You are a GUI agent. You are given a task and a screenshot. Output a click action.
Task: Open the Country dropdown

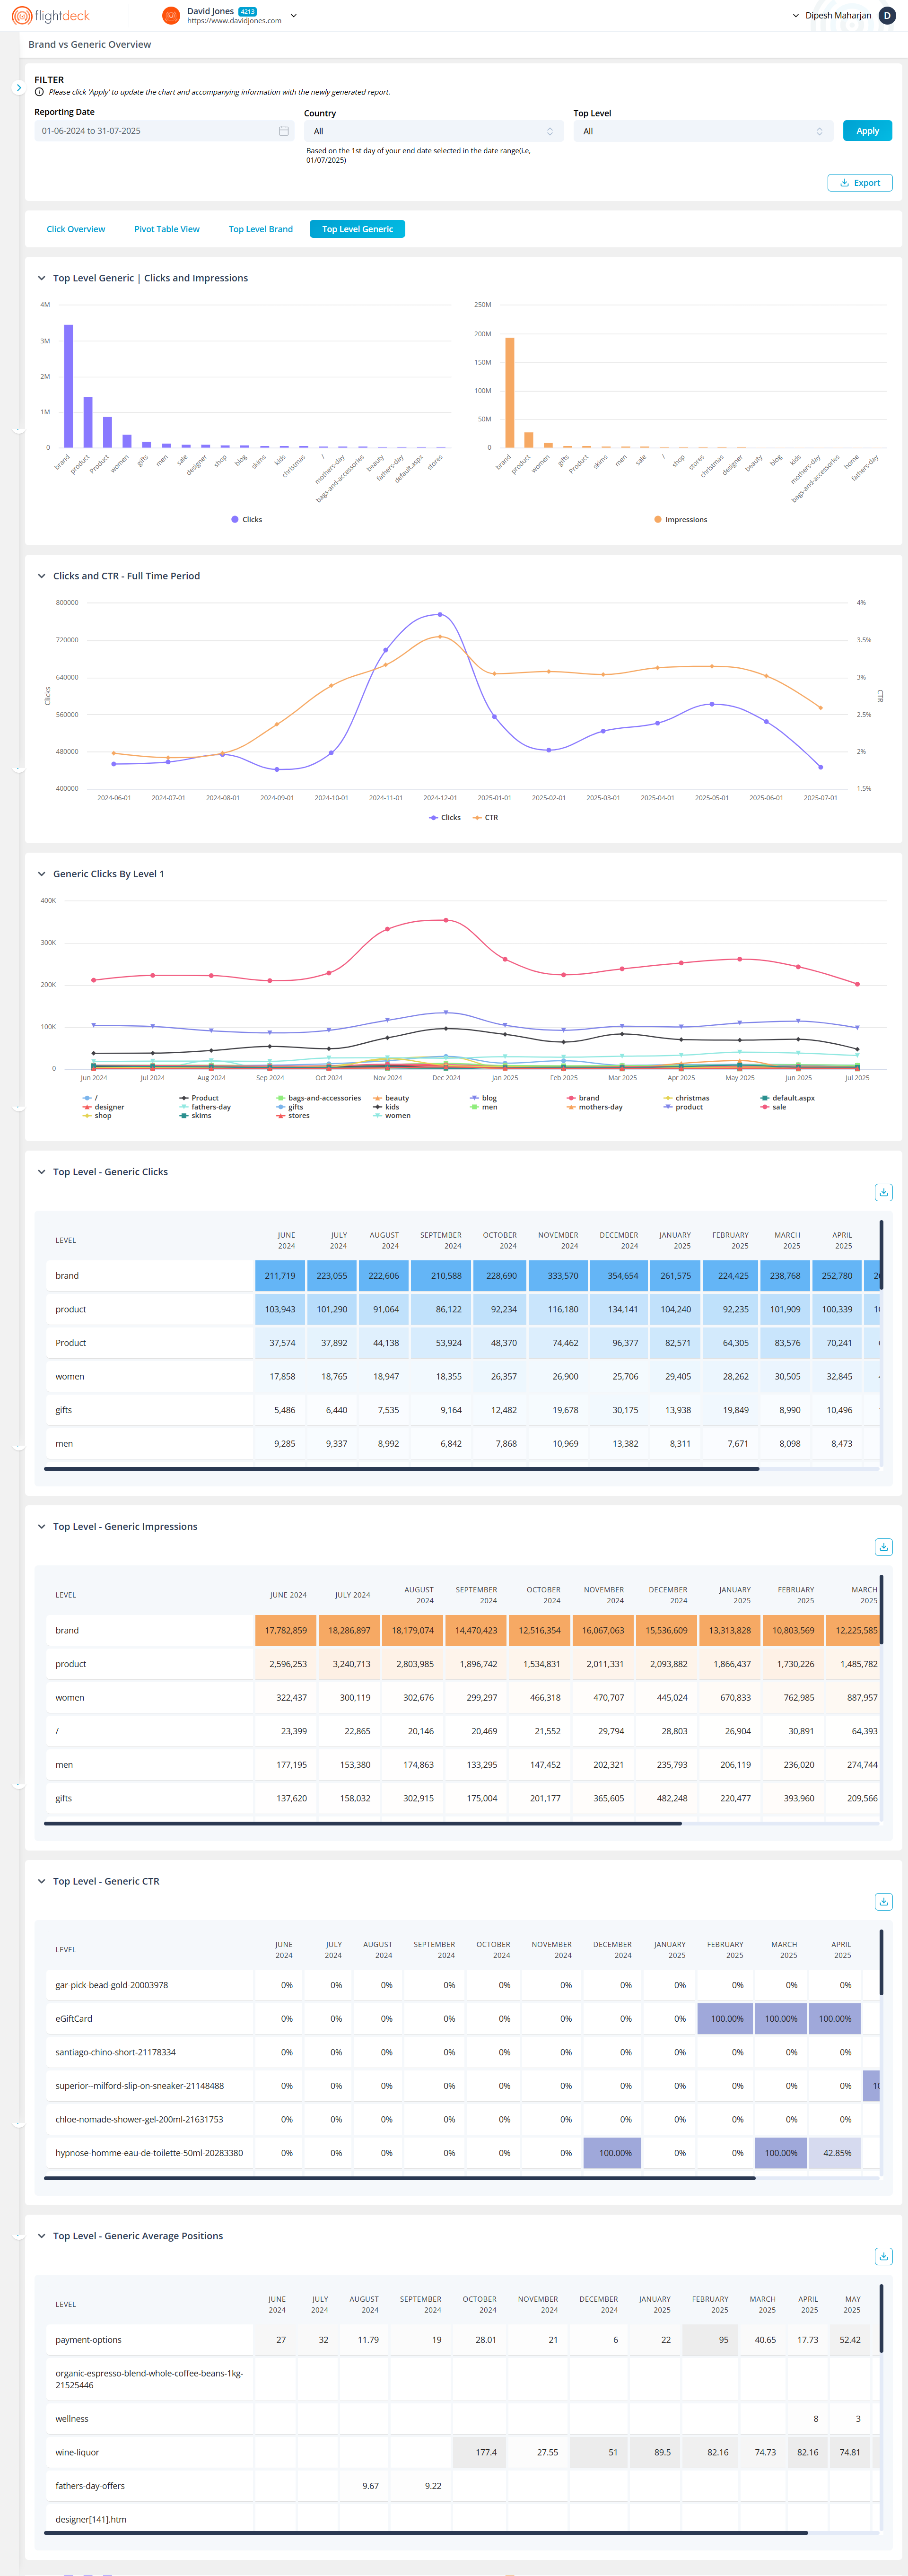pyautogui.click(x=433, y=131)
